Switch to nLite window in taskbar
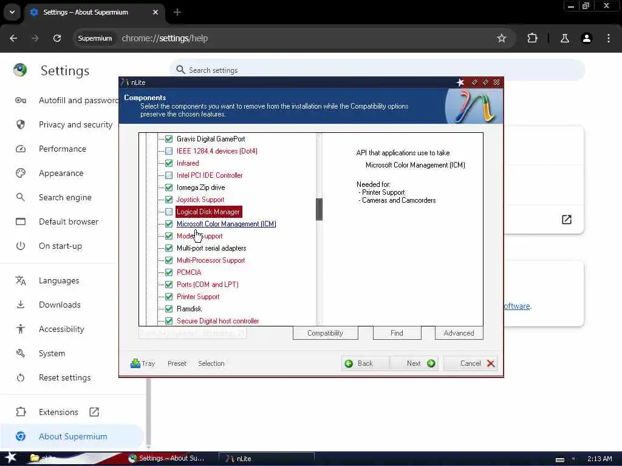 pyautogui.click(x=267, y=459)
